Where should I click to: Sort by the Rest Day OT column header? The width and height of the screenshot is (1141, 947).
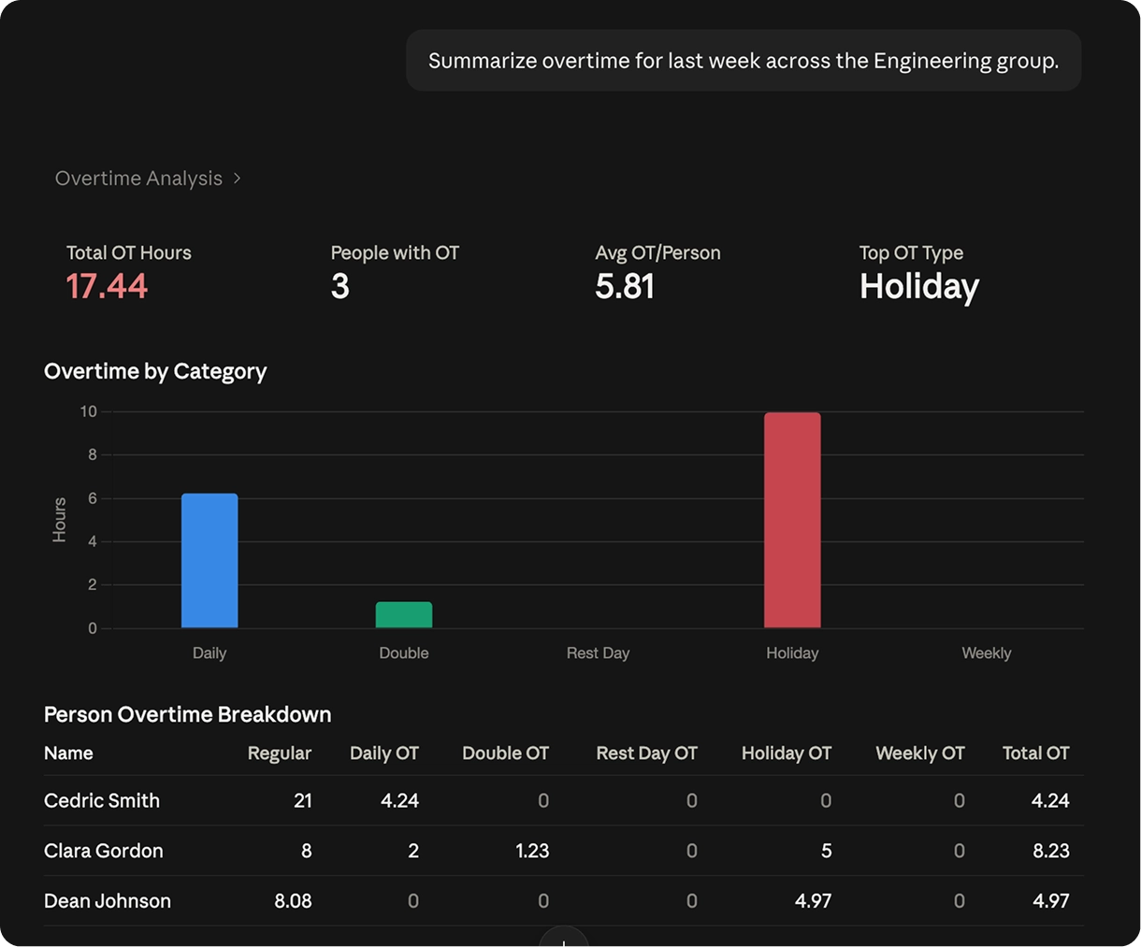click(647, 753)
